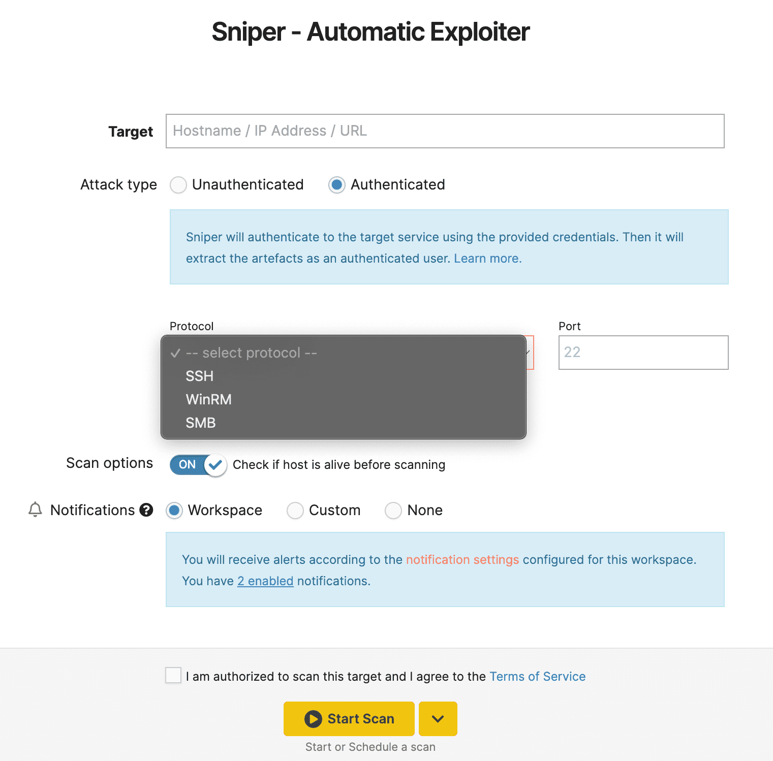This screenshot has height=761, width=773.
Task: Click the Port number field
Action: click(x=643, y=353)
